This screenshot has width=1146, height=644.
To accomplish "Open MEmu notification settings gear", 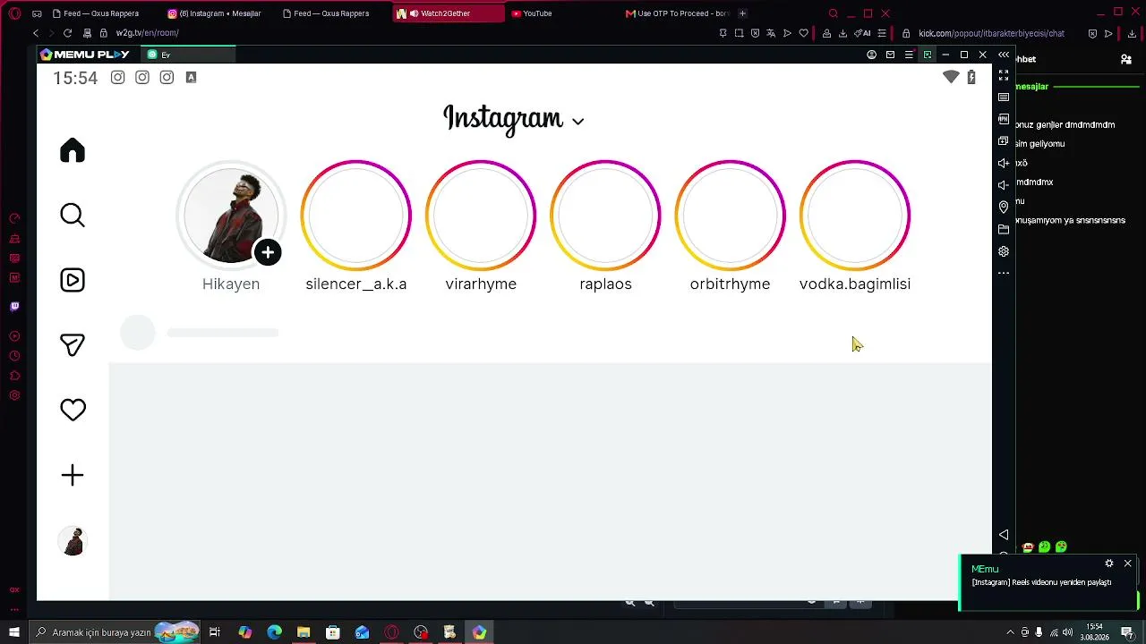I will [x=1109, y=563].
